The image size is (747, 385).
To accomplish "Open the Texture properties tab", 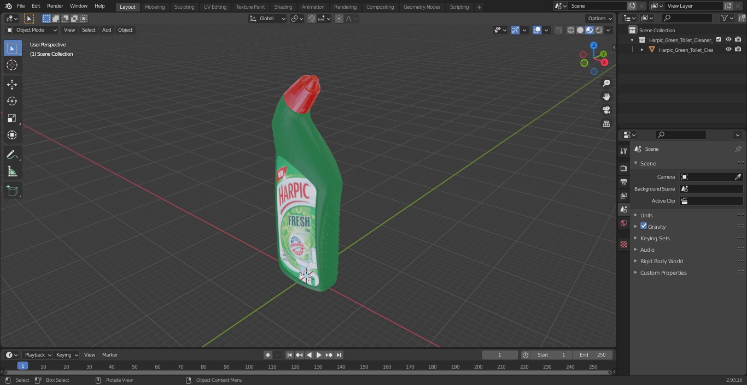I will (x=623, y=244).
